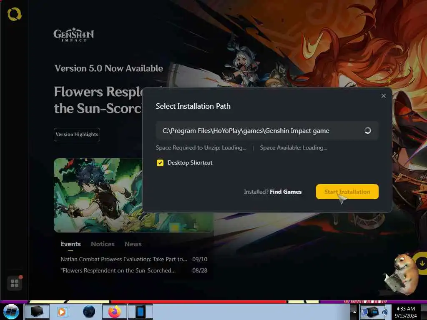Screen dimensions: 427x320
Task: Click "Space Required to Unzip: Loading..." text
Action: (x=201, y=148)
